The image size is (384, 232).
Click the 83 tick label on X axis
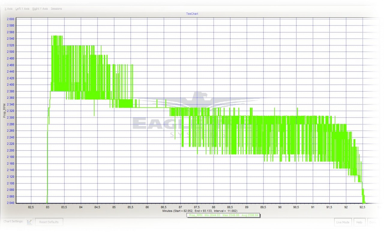pos(47,207)
